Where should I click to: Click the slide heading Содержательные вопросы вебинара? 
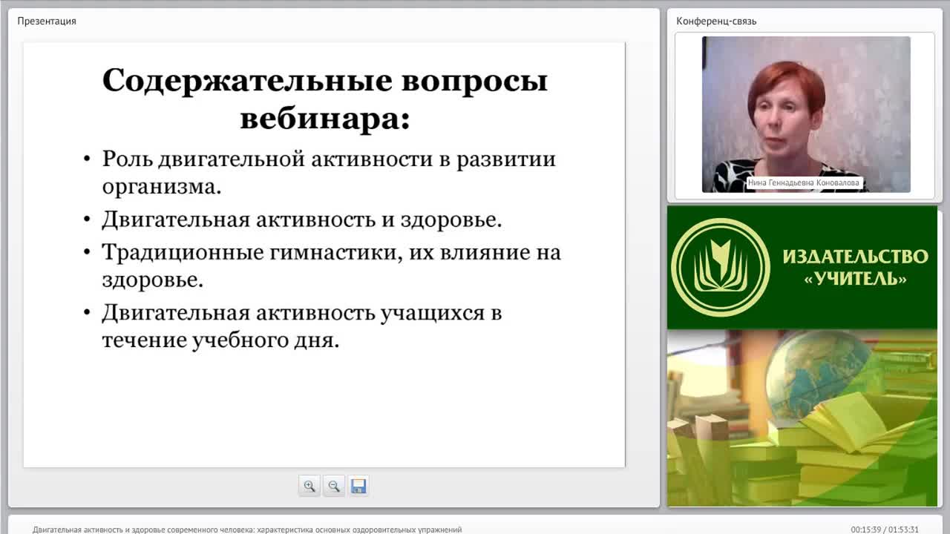click(x=324, y=98)
